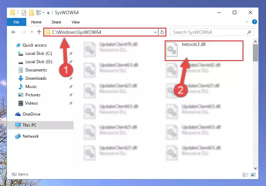Close the SysWOW64 Explorer window
This screenshot has width=266, height=186.
point(250,12)
